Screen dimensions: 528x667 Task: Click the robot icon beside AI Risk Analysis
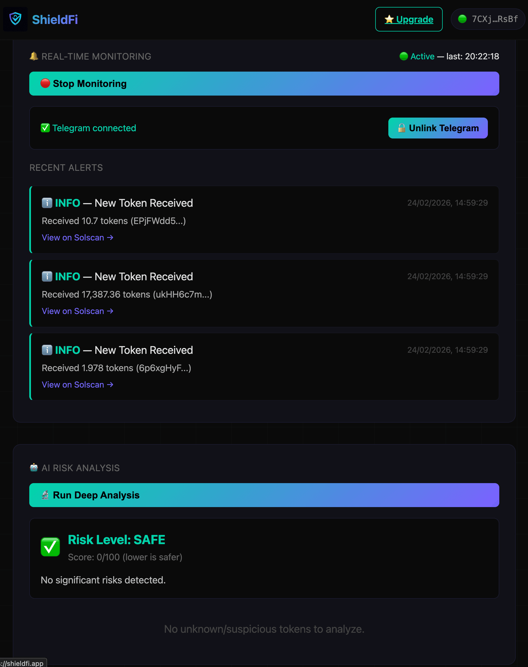[34, 468]
